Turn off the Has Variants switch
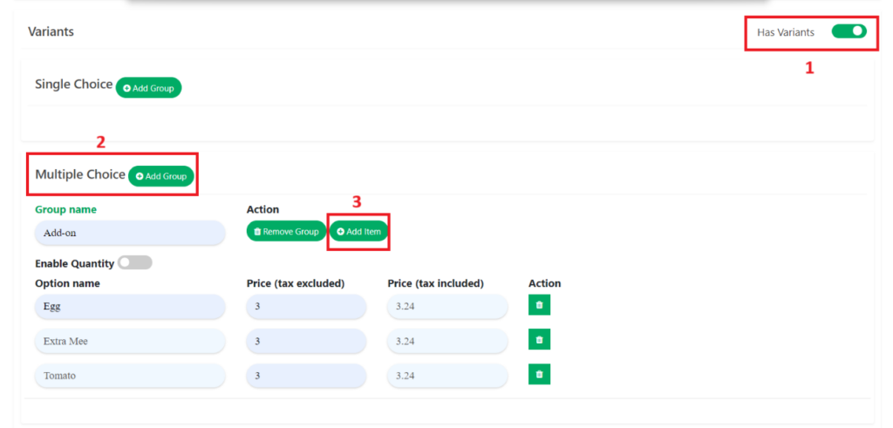Screen dimensions: 893x428 click(x=849, y=31)
